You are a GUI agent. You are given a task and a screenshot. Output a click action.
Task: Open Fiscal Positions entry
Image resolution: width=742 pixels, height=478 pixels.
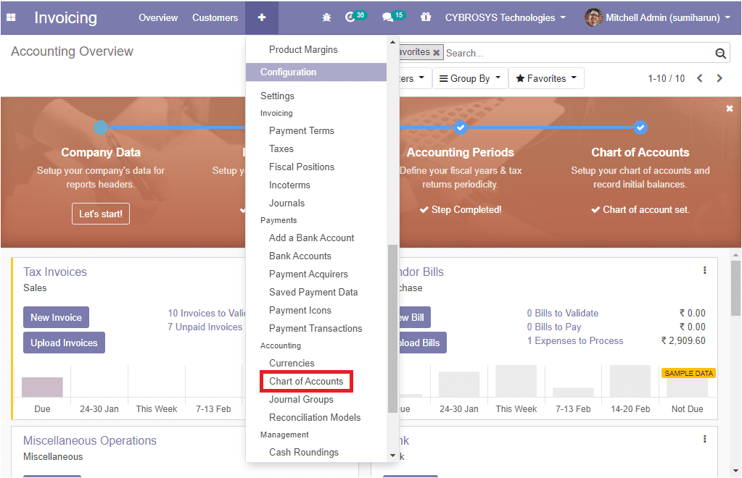302,167
